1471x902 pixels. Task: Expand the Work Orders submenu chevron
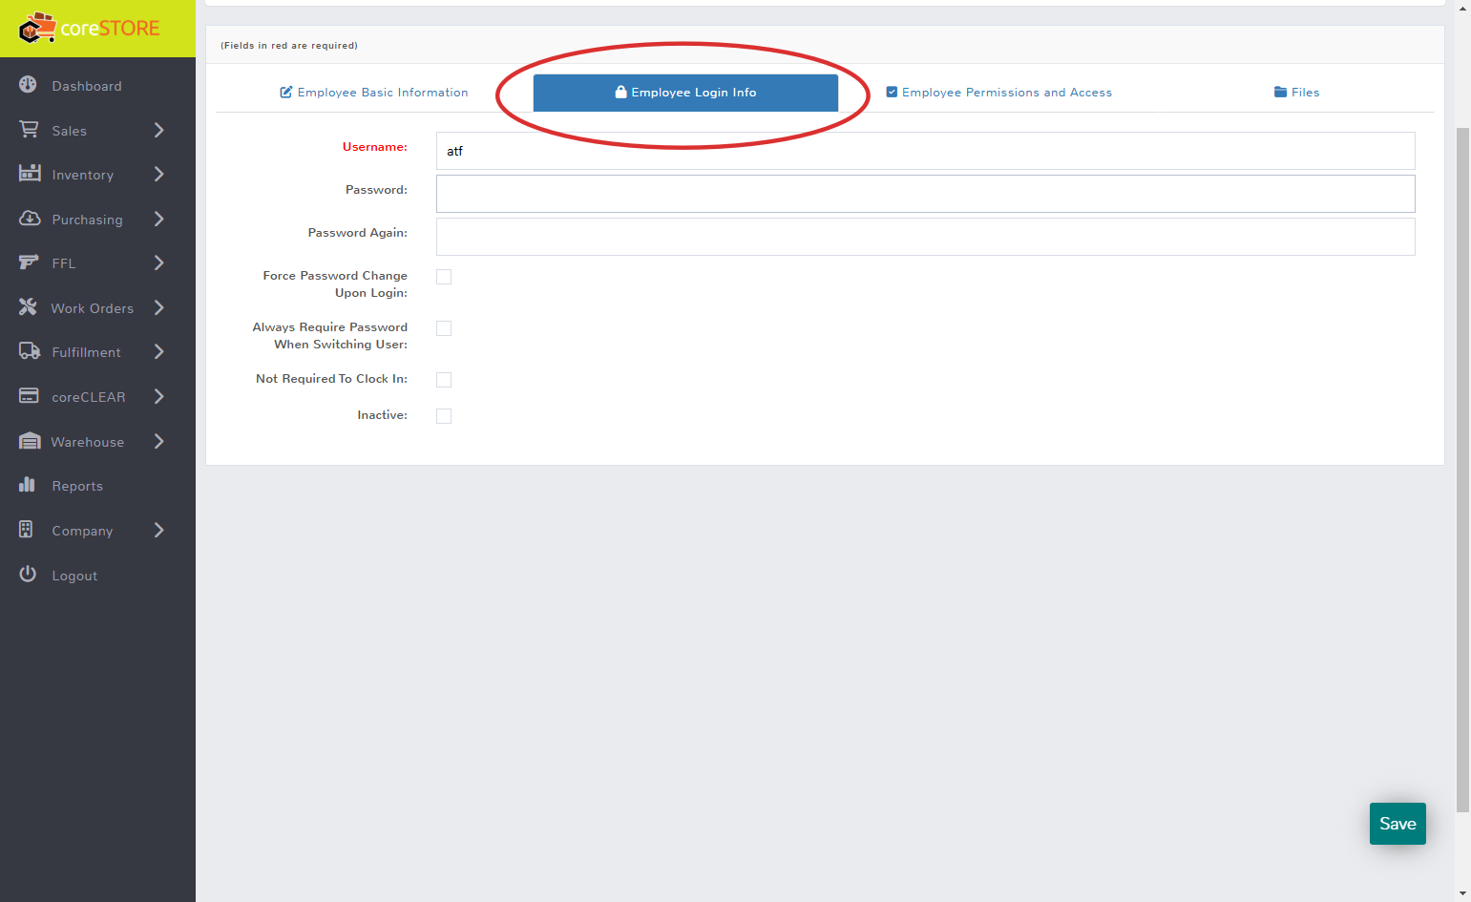coord(159,307)
